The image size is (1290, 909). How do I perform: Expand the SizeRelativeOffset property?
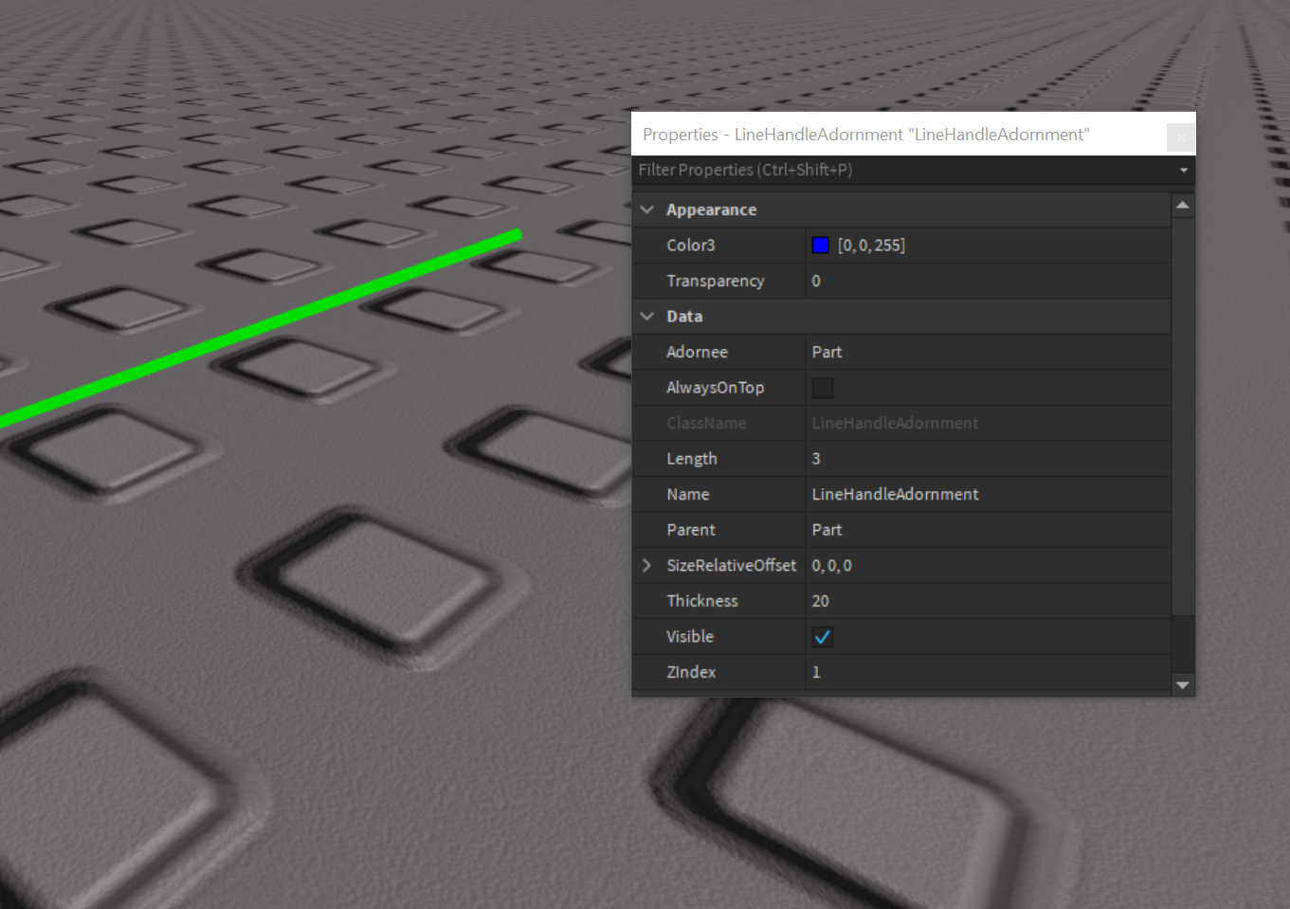coord(646,565)
